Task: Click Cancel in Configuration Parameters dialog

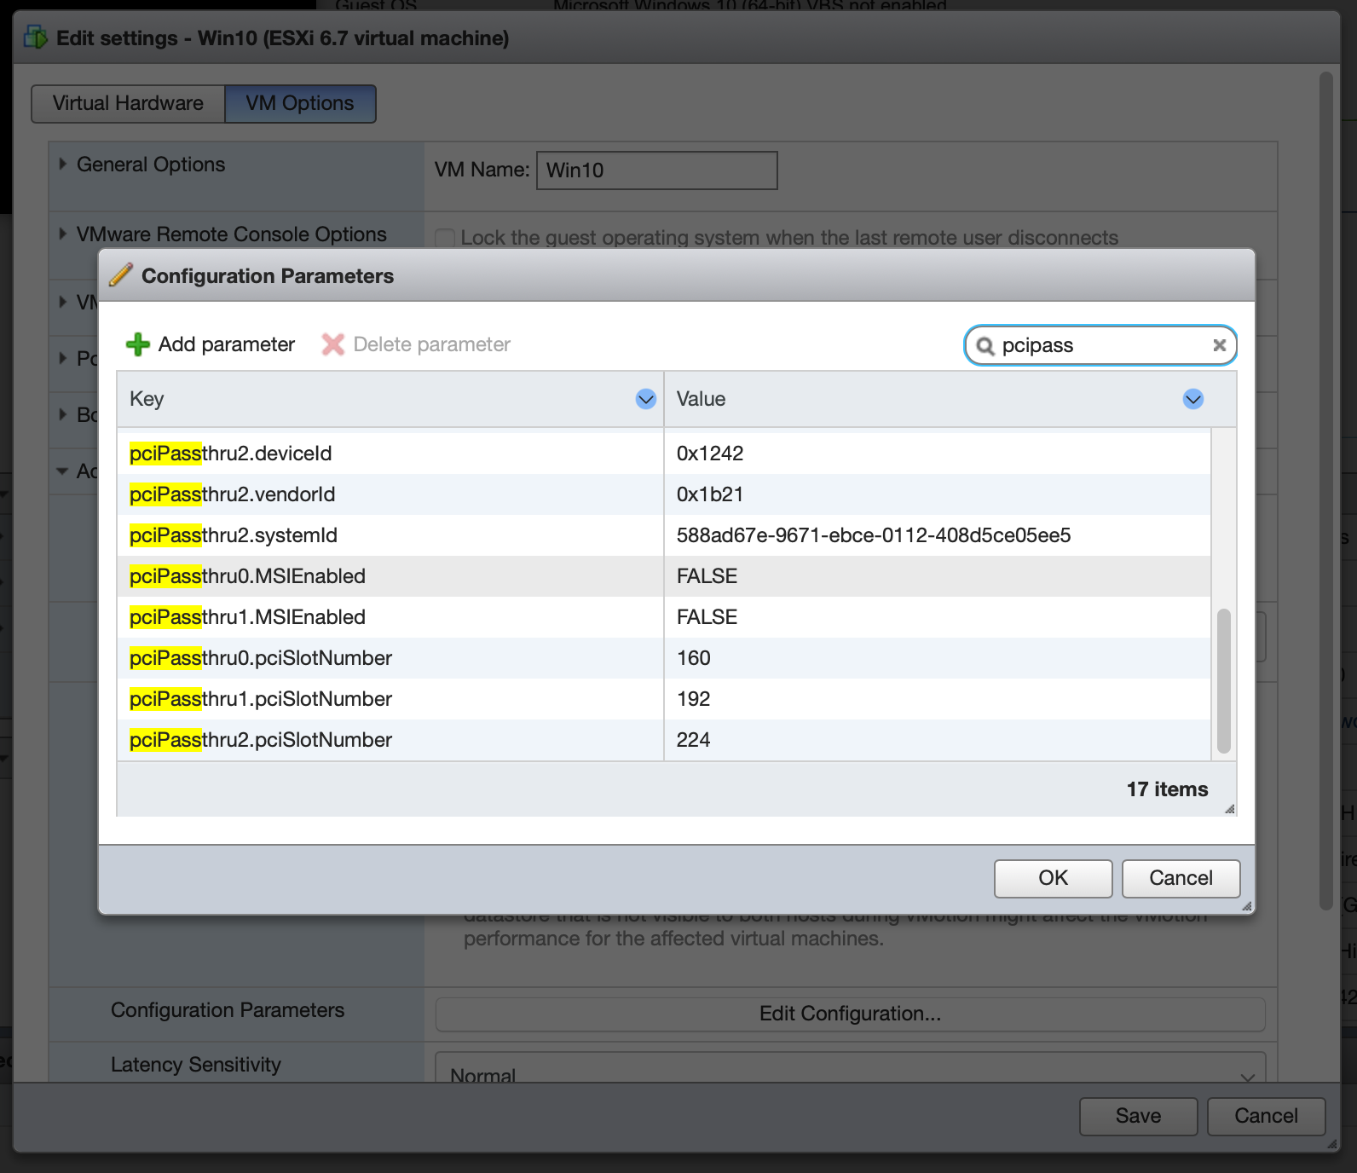Action: (x=1181, y=878)
